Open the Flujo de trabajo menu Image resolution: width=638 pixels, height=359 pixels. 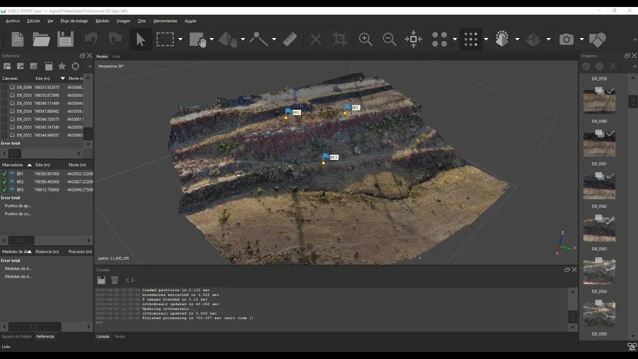[74, 21]
